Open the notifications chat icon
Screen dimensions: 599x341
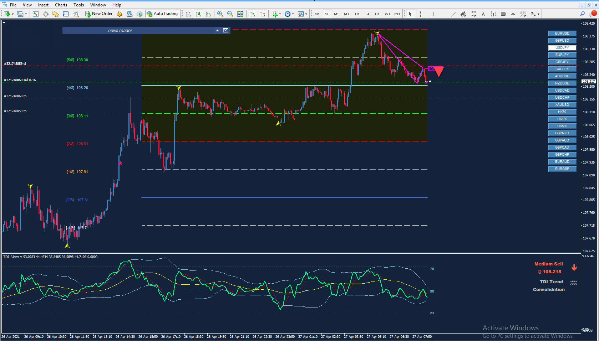coord(593,14)
